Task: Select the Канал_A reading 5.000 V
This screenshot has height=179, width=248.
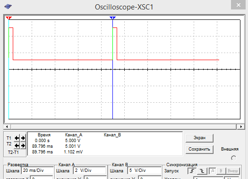Action: pos(73,141)
